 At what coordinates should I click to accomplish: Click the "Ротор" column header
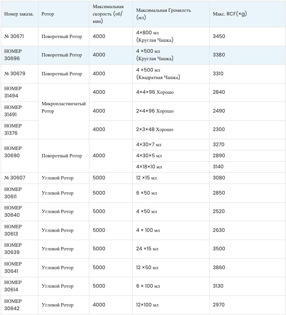pos(48,14)
